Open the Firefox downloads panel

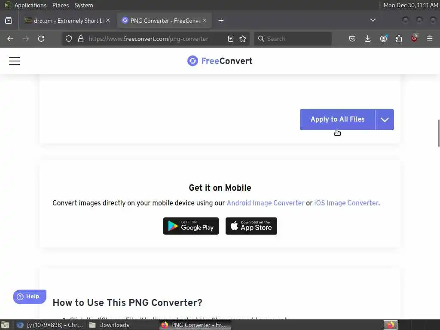click(368, 39)
